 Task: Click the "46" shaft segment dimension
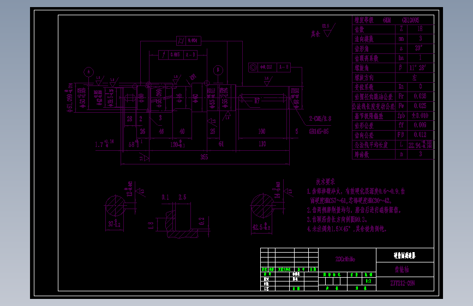click(161, 131)
